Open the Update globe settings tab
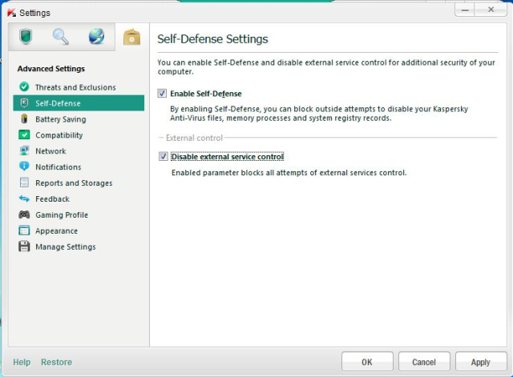This screenshot has height=377, width=513. (96, 36)
